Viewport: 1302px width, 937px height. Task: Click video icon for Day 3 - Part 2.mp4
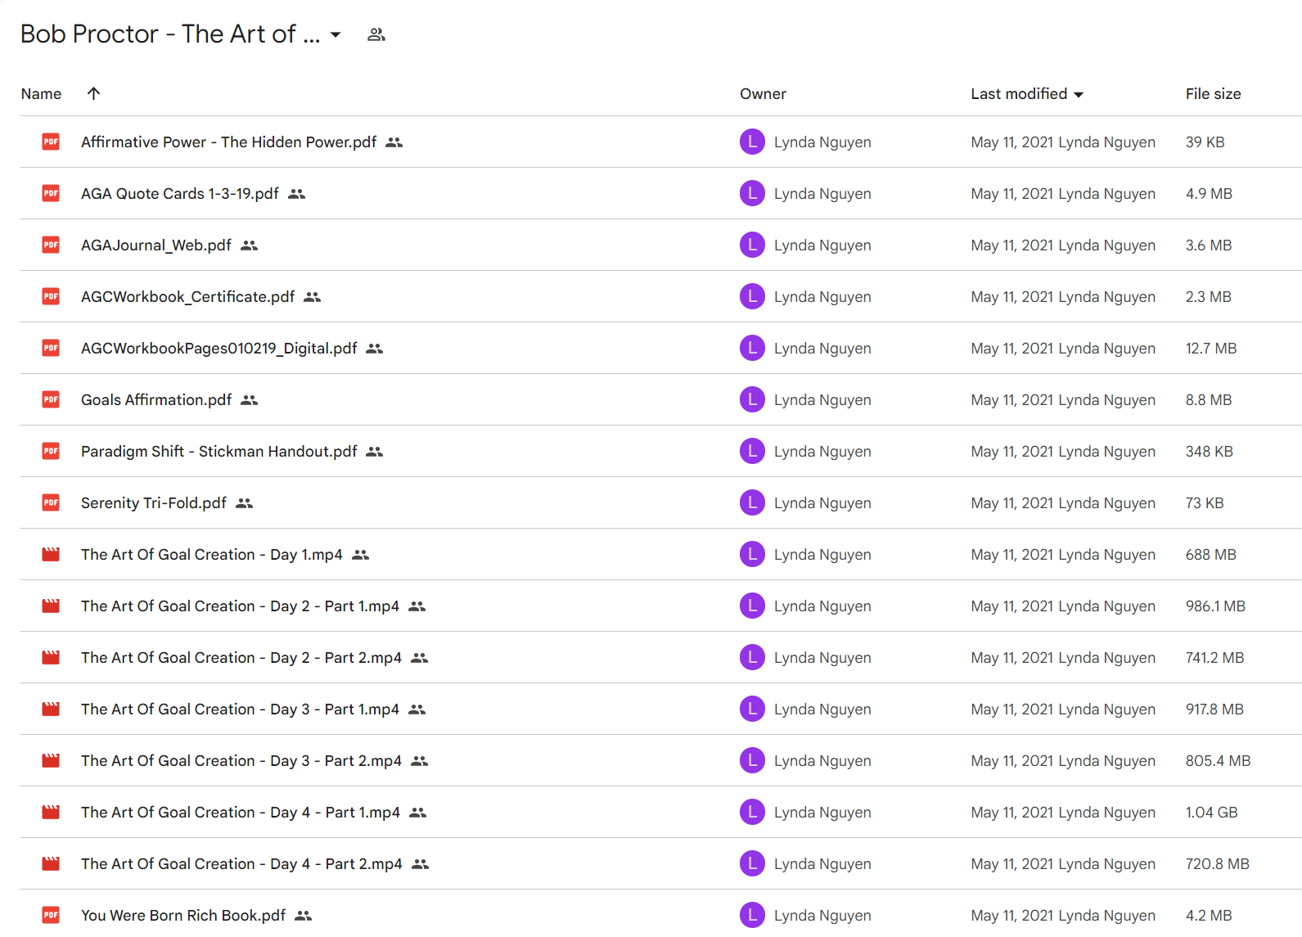(x=51, y=760)
